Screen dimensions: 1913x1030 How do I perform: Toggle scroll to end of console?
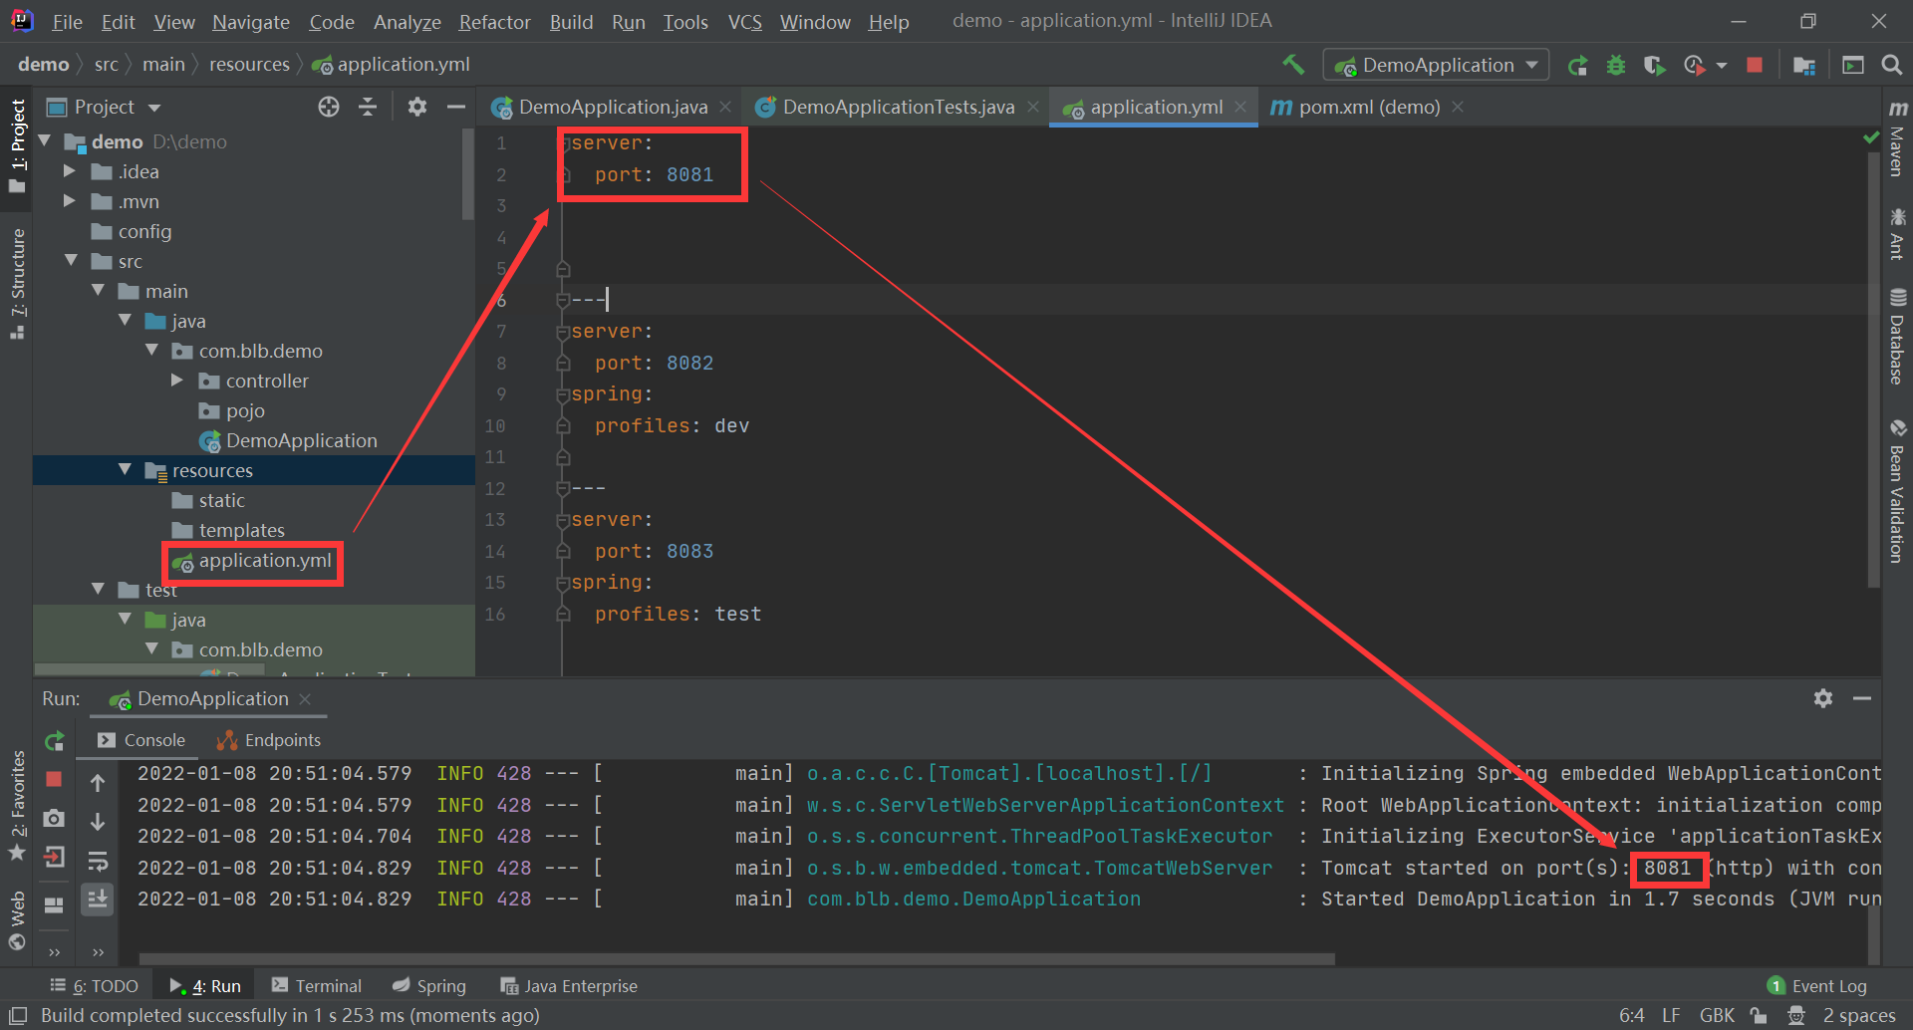[98, 900]
